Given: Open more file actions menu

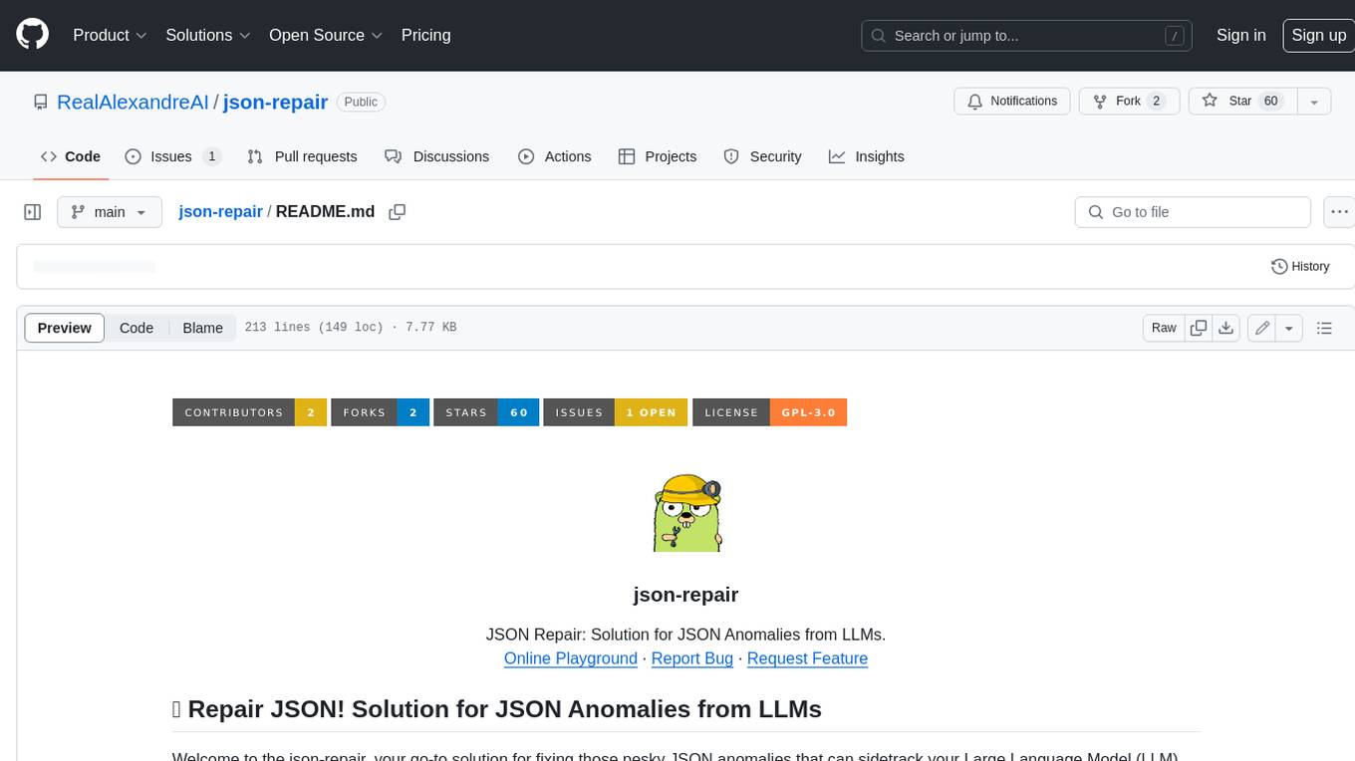Looking at the screenshot, I should pyautogui.click(x=1338, y=212).
